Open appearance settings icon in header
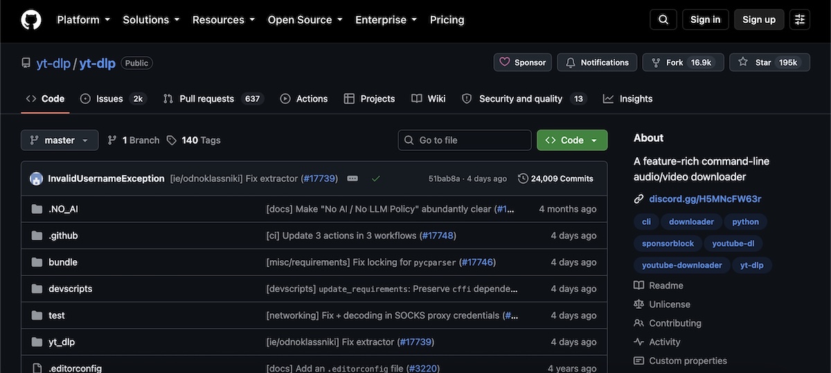 click(800, 19)
